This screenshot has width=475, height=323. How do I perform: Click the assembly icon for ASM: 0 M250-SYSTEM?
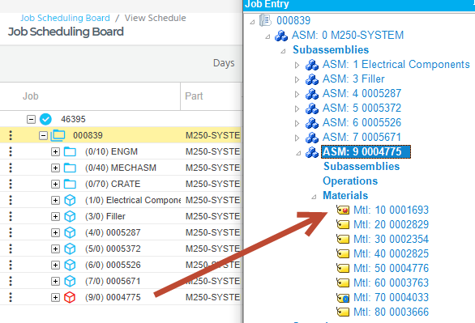(x=281, y=36)
